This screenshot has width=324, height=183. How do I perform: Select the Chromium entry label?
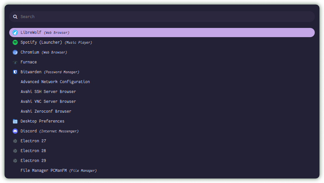click(30, 52)
